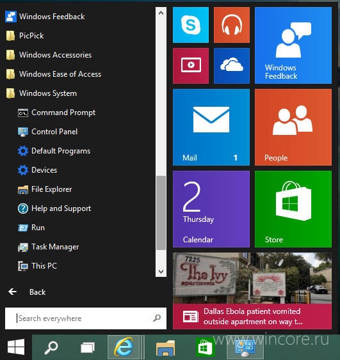
Task: Open the Control Panel taskbar item
Action: pos(245,348)
